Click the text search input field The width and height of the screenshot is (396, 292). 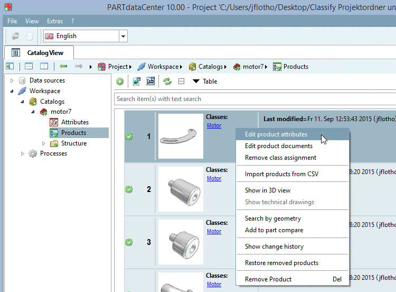click(253, 99)
